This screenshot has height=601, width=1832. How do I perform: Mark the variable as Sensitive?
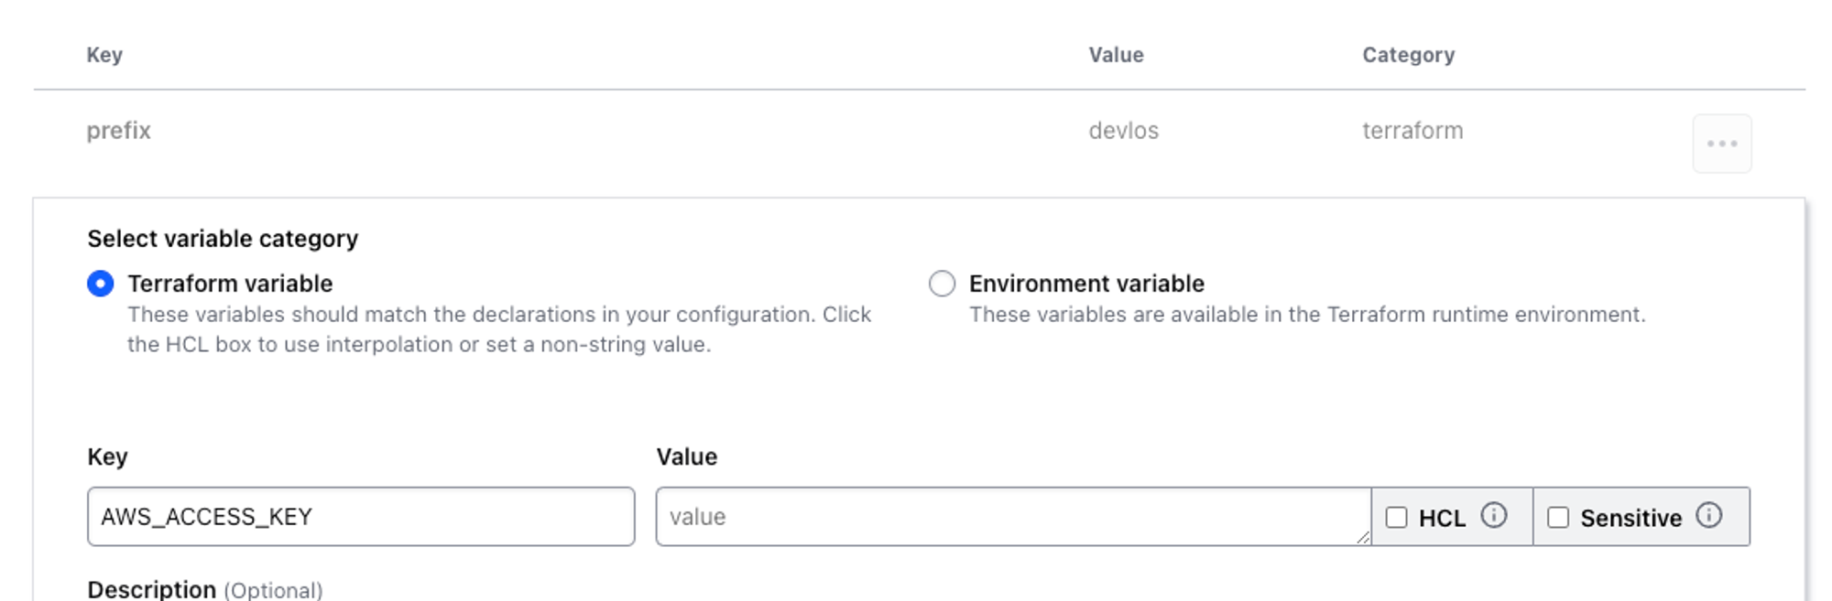tap(1557, 518)
